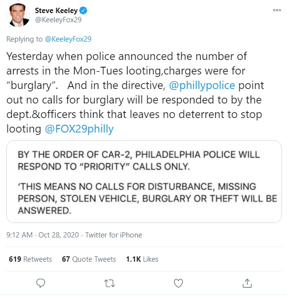Open the three-dot more options menu
Image resolution: width=287 pixels, height=296 pixels.
pos(277,10)
